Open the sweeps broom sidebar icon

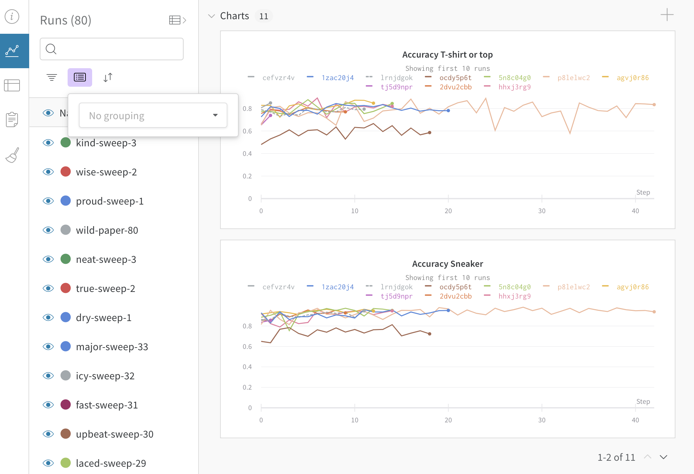coord(13,155)
